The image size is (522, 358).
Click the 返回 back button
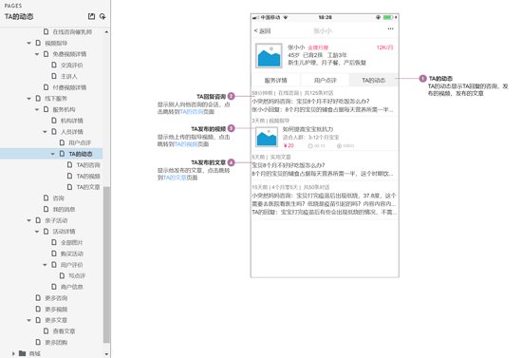pos(262,31)
